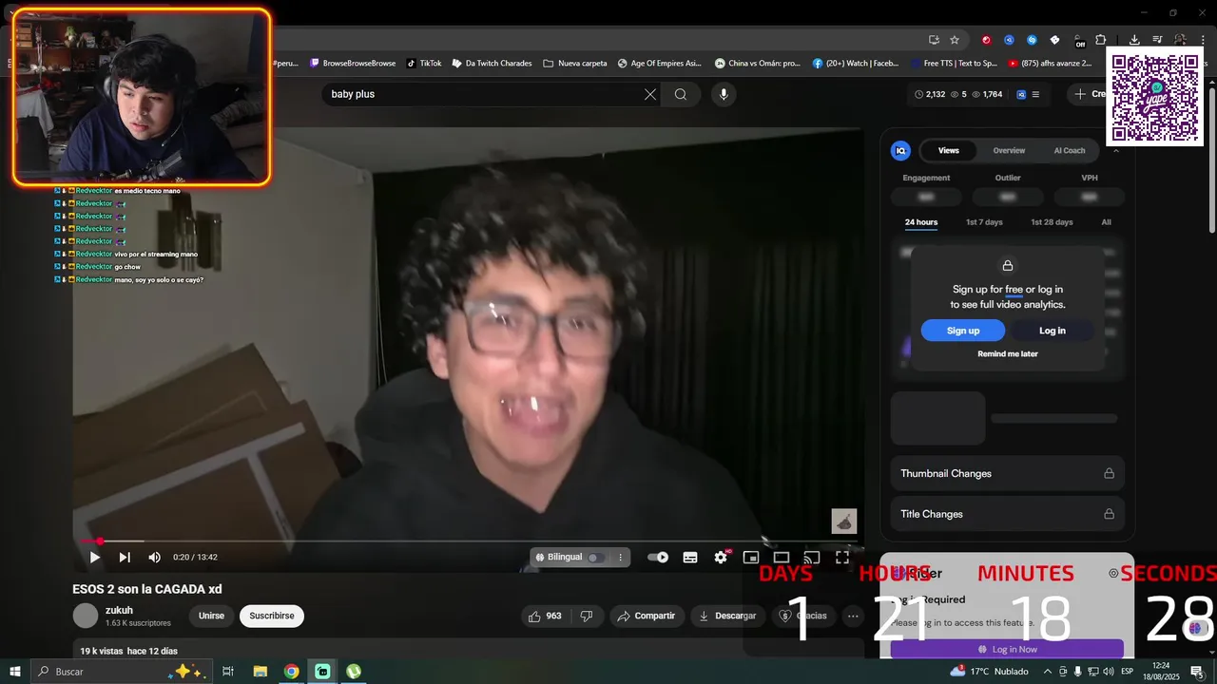
Task: Click the Log in Now button
Action: tap(1008, 649)
